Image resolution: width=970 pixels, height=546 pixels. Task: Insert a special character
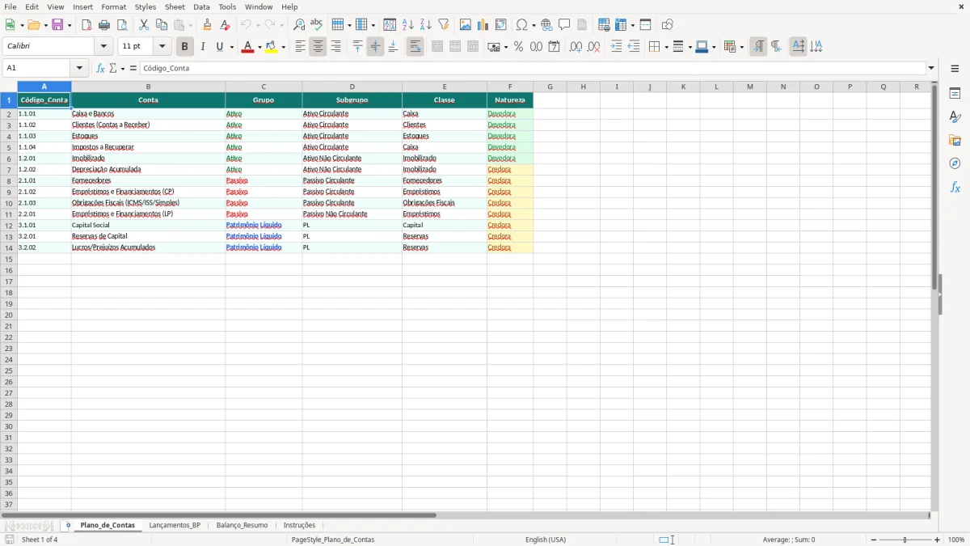point(523,24)
